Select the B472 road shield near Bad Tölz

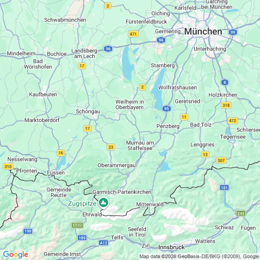(x=232, y=121)
